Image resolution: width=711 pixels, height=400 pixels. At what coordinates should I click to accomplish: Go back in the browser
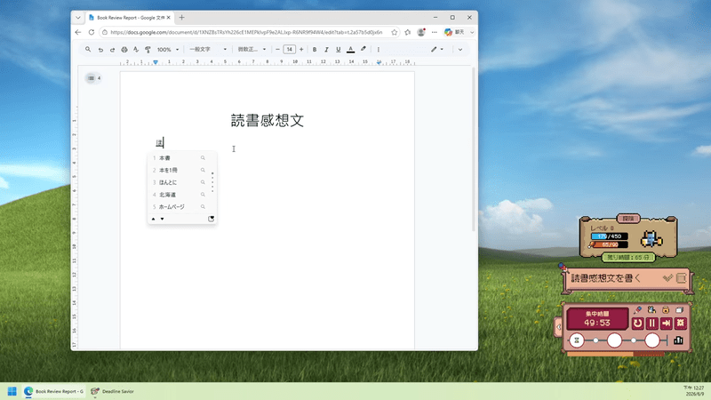click(x=78, y=32)
